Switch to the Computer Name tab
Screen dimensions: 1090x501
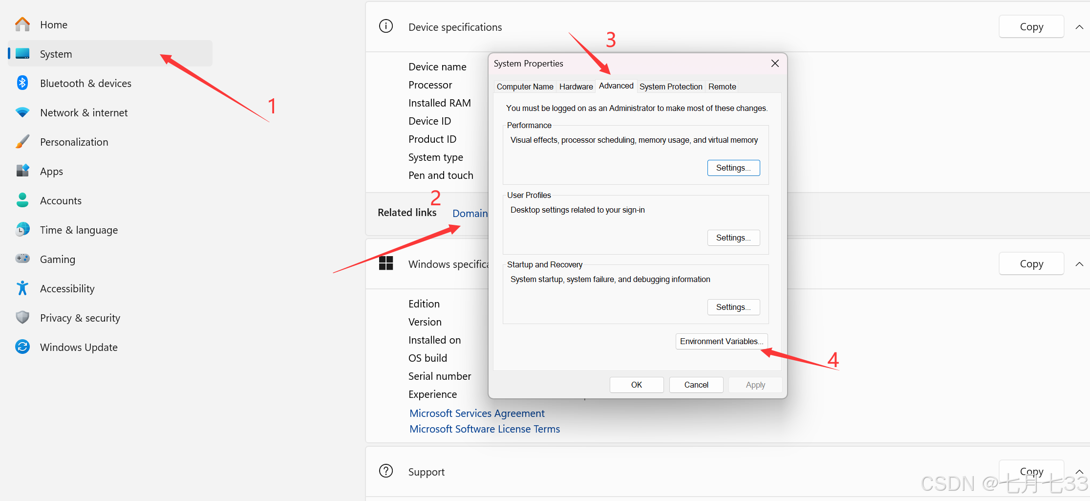pos(525,87)
